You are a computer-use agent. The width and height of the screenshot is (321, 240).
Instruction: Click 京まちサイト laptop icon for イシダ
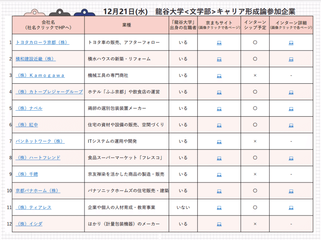point(219,224)
